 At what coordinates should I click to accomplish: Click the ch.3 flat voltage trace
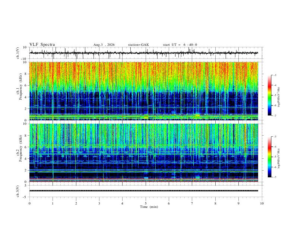[x=144, y=191]
